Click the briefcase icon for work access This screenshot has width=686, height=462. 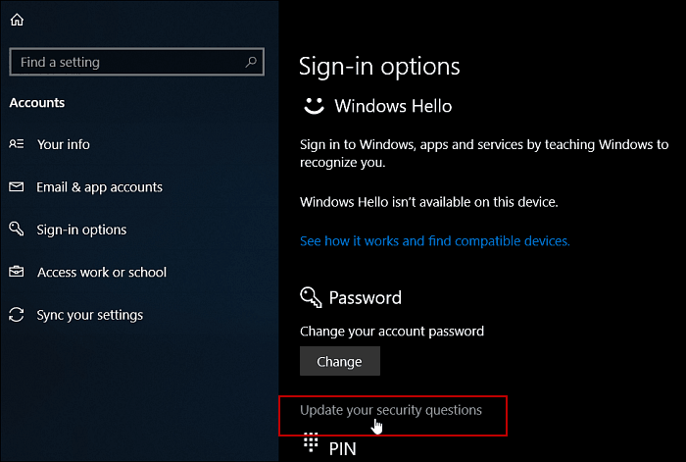pos(17,272)
